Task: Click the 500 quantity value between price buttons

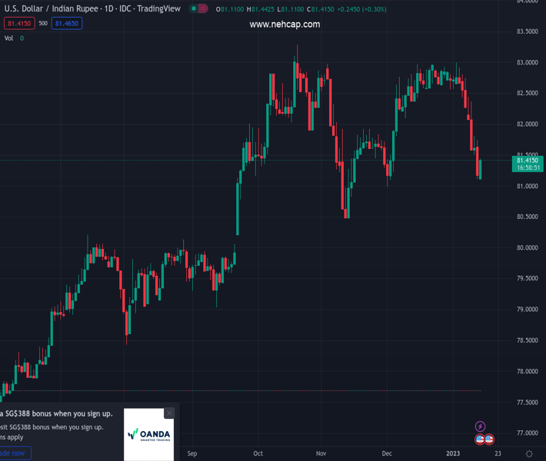Action: pos(42,23)
